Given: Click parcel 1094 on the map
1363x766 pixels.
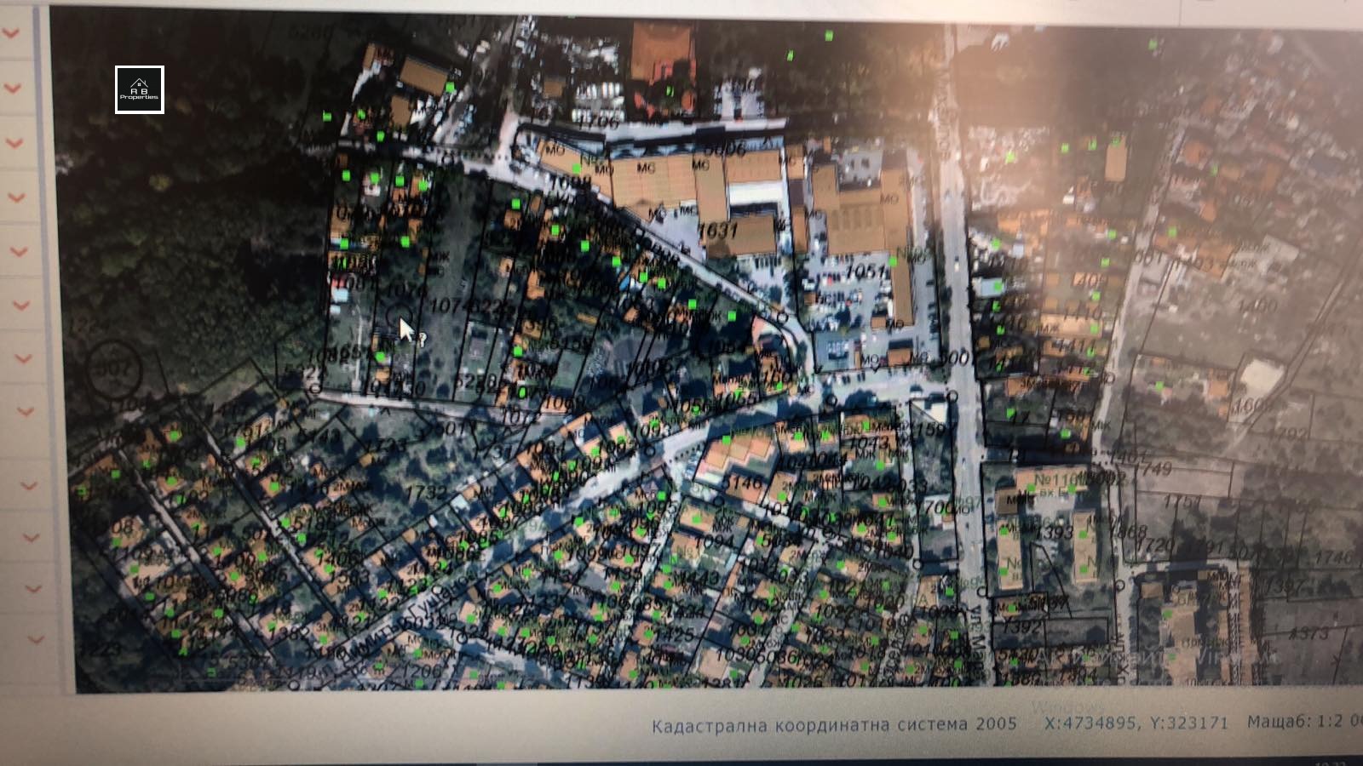Looking at the screenshot, I should tap(707, 542).
